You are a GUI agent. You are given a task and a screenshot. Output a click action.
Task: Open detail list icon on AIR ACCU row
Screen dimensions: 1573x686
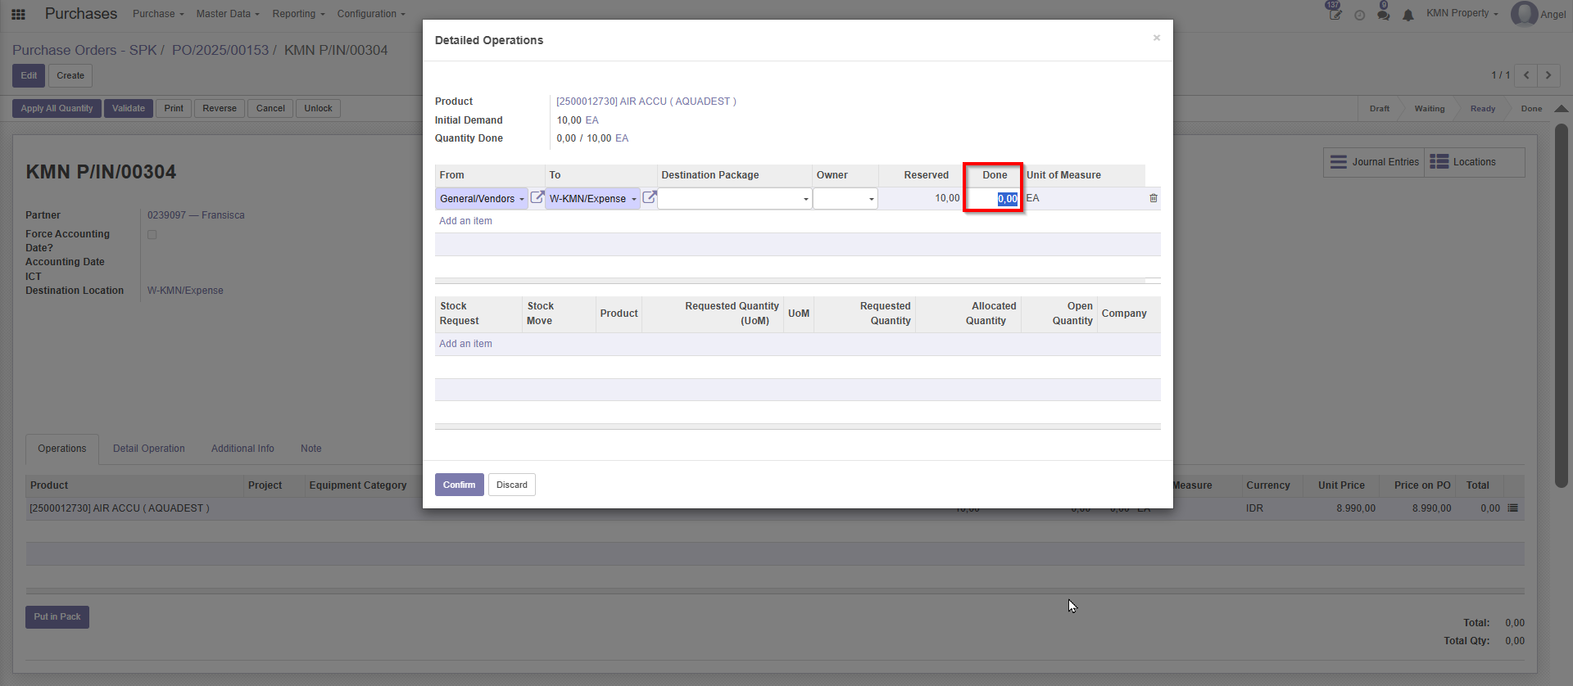pyautogui.click(x=1513, y=508)
